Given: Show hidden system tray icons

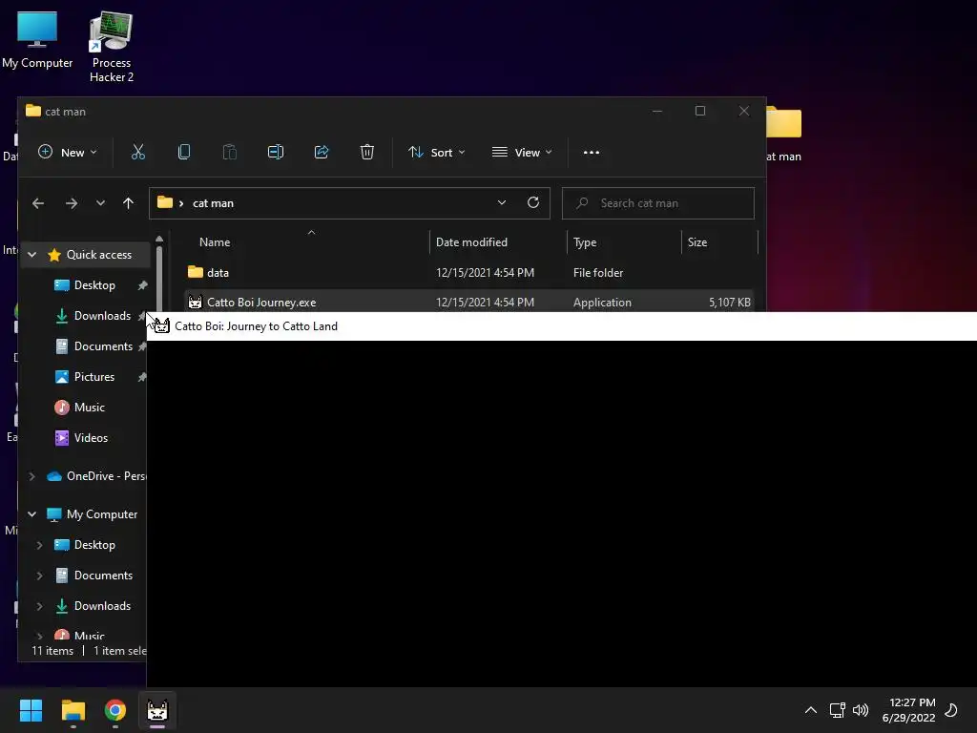Looking at the screenshot, I should [x=811, y=710].
